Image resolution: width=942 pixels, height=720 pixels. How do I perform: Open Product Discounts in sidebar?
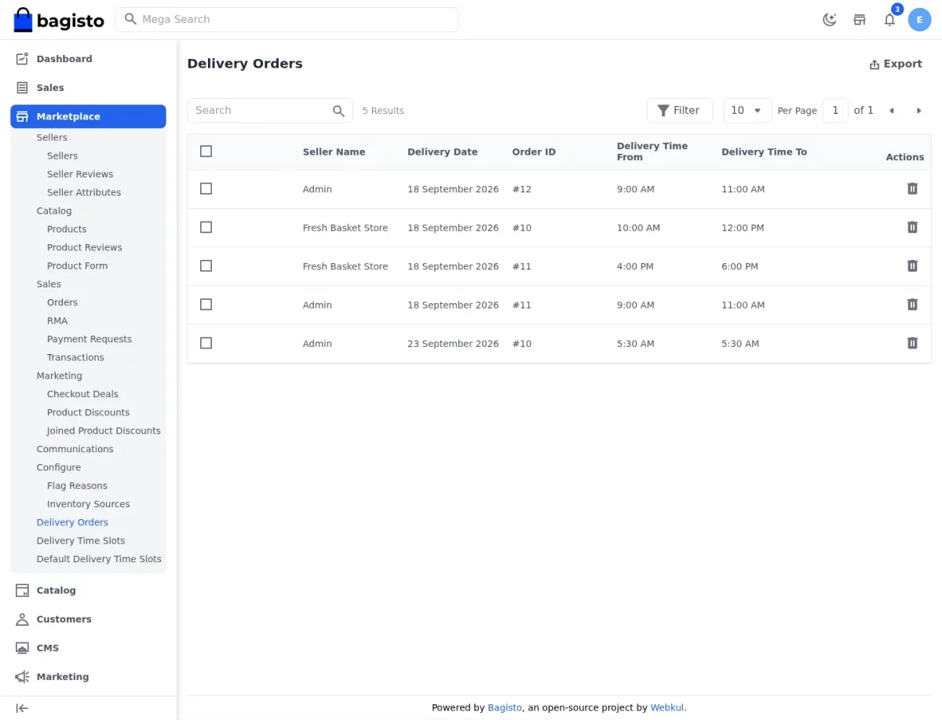(x=88, y=412)
